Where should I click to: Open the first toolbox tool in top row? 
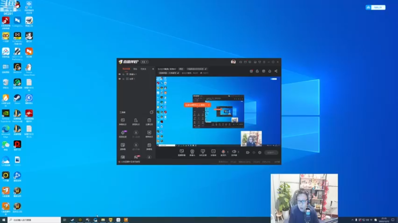pyautogui.click(x=122, y=121)
